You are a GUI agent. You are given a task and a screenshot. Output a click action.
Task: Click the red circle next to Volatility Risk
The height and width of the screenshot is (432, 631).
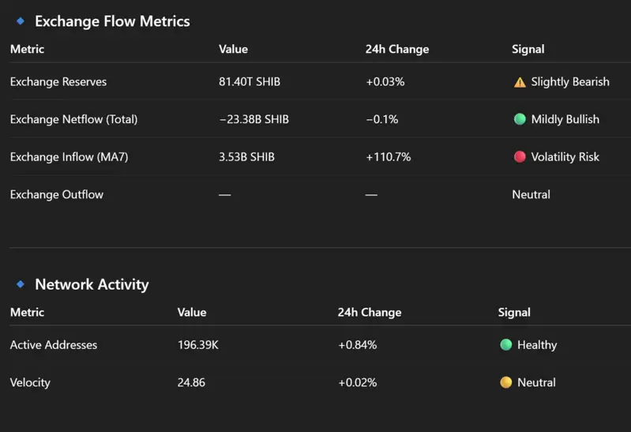click(x=520, y=156)
